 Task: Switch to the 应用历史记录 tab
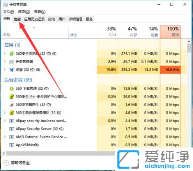(34, 19)
